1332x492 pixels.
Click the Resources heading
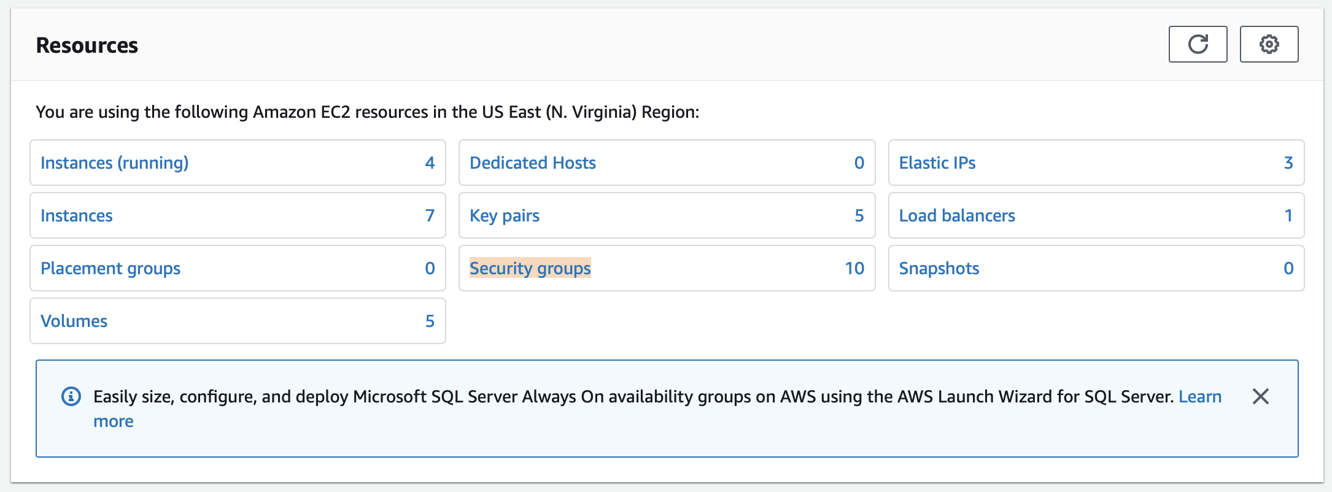[x=87, y=45]
